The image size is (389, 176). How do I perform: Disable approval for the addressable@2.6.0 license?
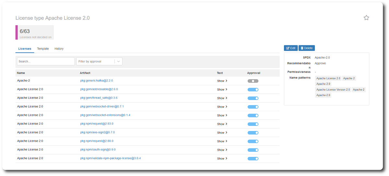coord(253,90)
